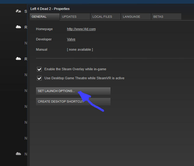This screenshot has height=166, width=194.
Task: Toggle Enable the Steam Overlay checkbox
Action: [39, 69]
